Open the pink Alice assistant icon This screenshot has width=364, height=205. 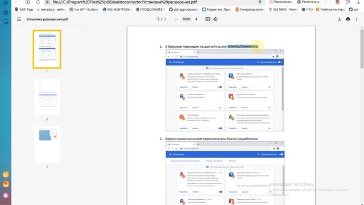pyautogui.click(x=6, y=196)
